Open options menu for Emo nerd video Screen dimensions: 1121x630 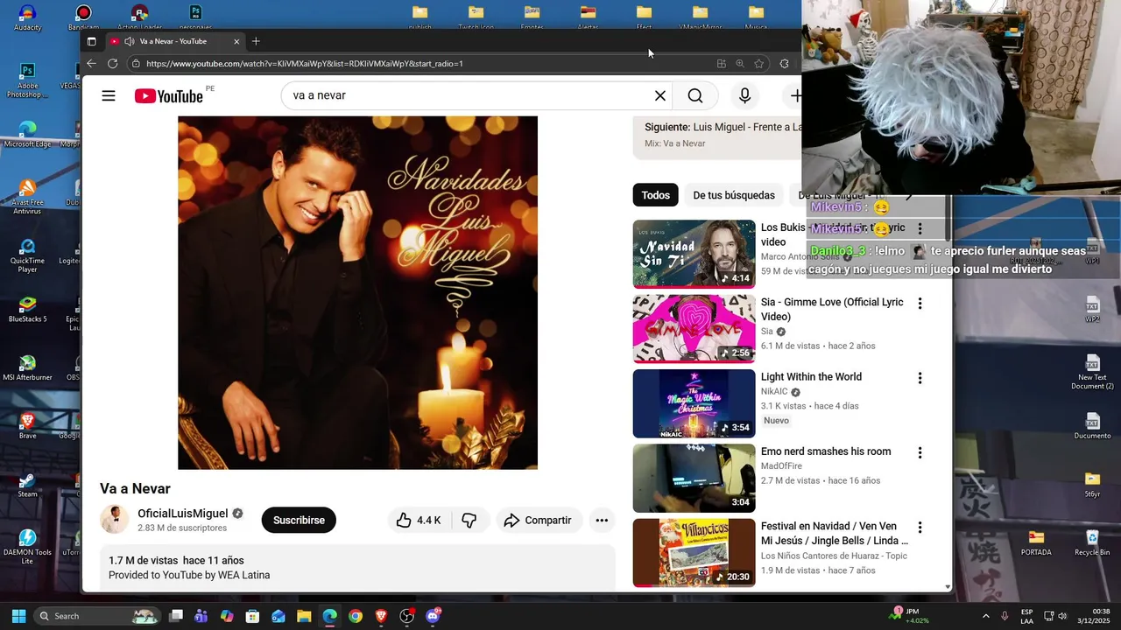pyautogui.click(x=920, y=452)
